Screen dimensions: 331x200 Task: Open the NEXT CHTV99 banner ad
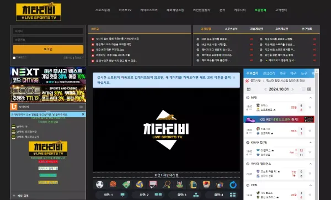click(48, 75)
